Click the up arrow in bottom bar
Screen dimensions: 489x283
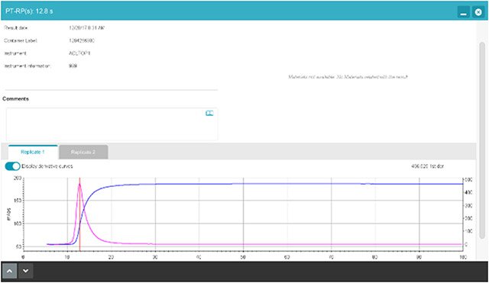click(x=10, y=271)
